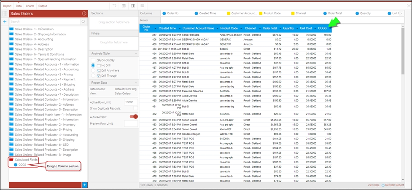Show more columns with right chevron
This screenshot has width=412, height=190.
401,13
